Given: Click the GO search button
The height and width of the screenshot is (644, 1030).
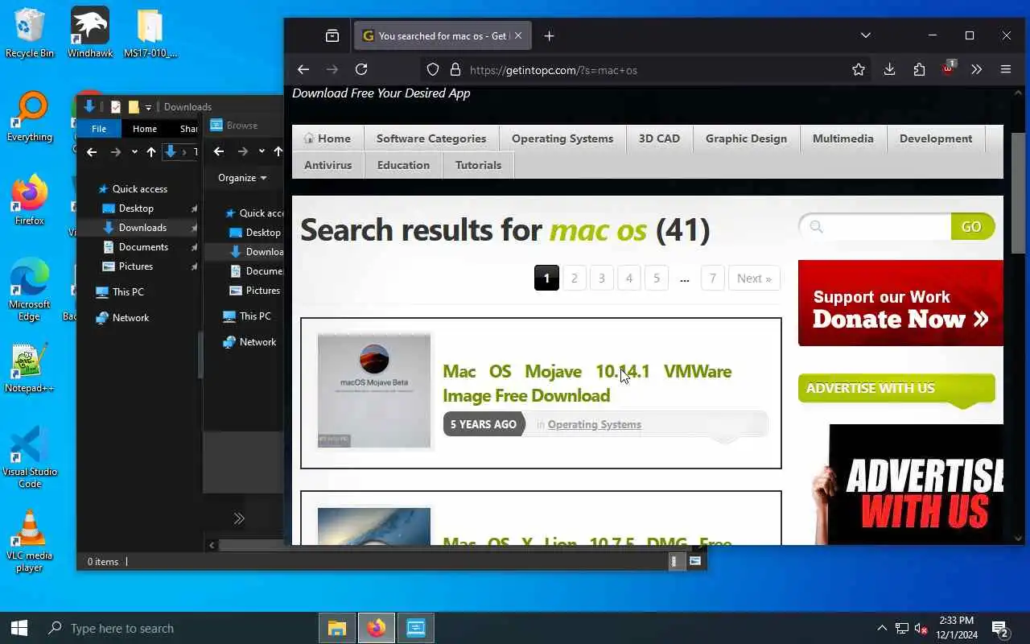Looking at the screenshot, I should pyautogui.click(x=972, y=227).
